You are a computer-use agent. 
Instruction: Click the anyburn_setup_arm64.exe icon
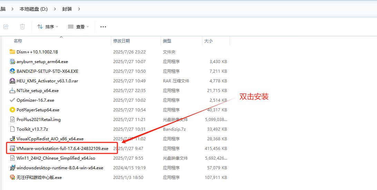tap(12, 61)
